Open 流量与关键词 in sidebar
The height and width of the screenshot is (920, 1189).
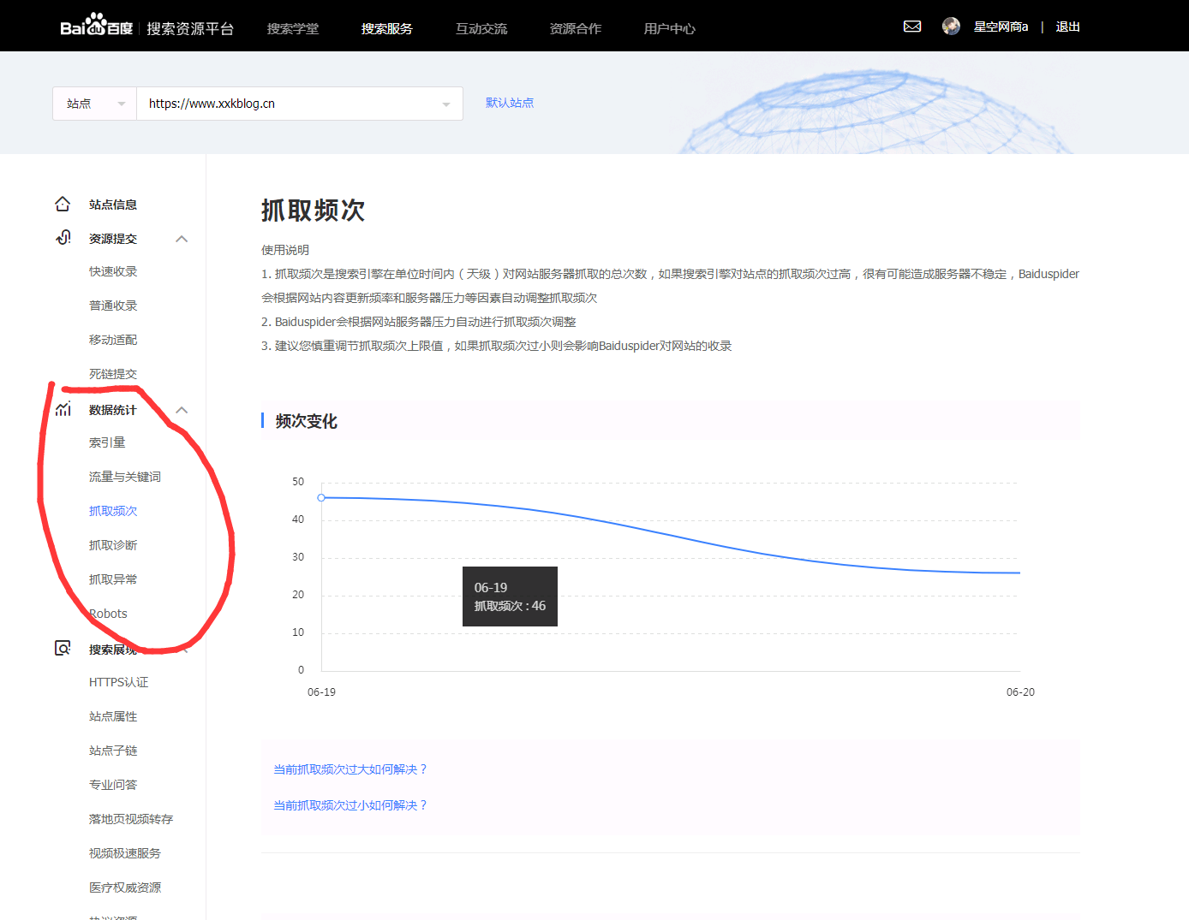tap(125, 477)
